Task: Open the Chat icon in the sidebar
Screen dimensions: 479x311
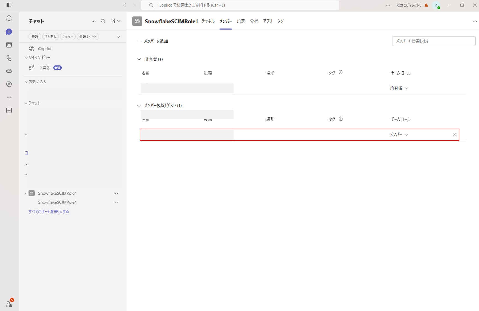Action: 9,32
